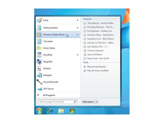Expand the Paint jump list arrow
This screenshot has height=123, width=164.
pos(78,20)
